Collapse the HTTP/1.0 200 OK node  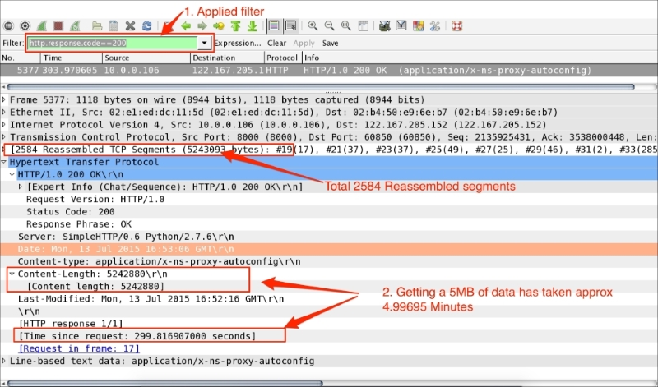[x=12, y=174]
